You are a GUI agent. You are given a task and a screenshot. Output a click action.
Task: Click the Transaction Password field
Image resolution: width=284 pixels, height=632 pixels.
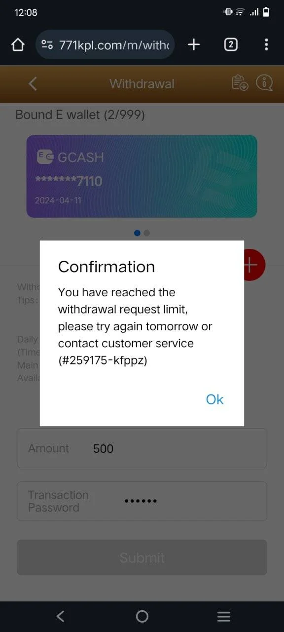[x=142, y=501]
